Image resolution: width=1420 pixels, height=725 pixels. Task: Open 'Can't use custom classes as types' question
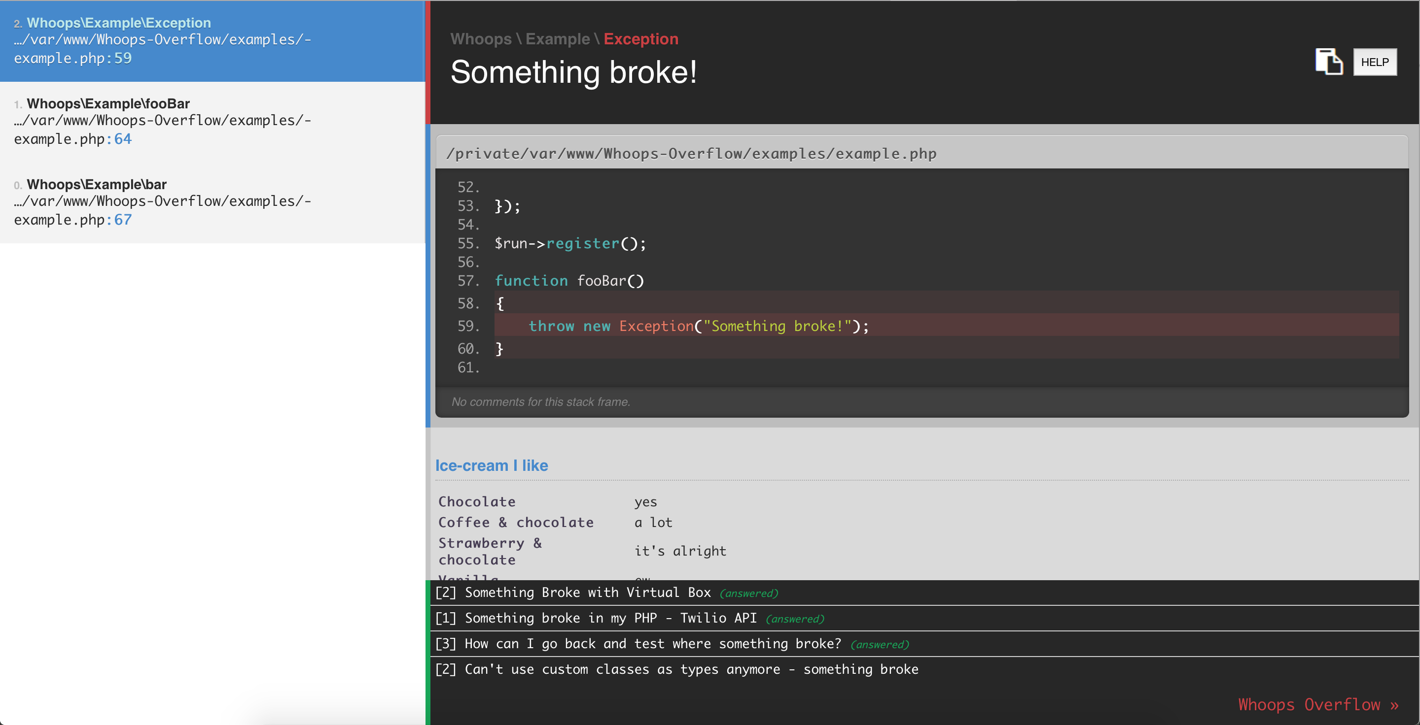(691, 669)
